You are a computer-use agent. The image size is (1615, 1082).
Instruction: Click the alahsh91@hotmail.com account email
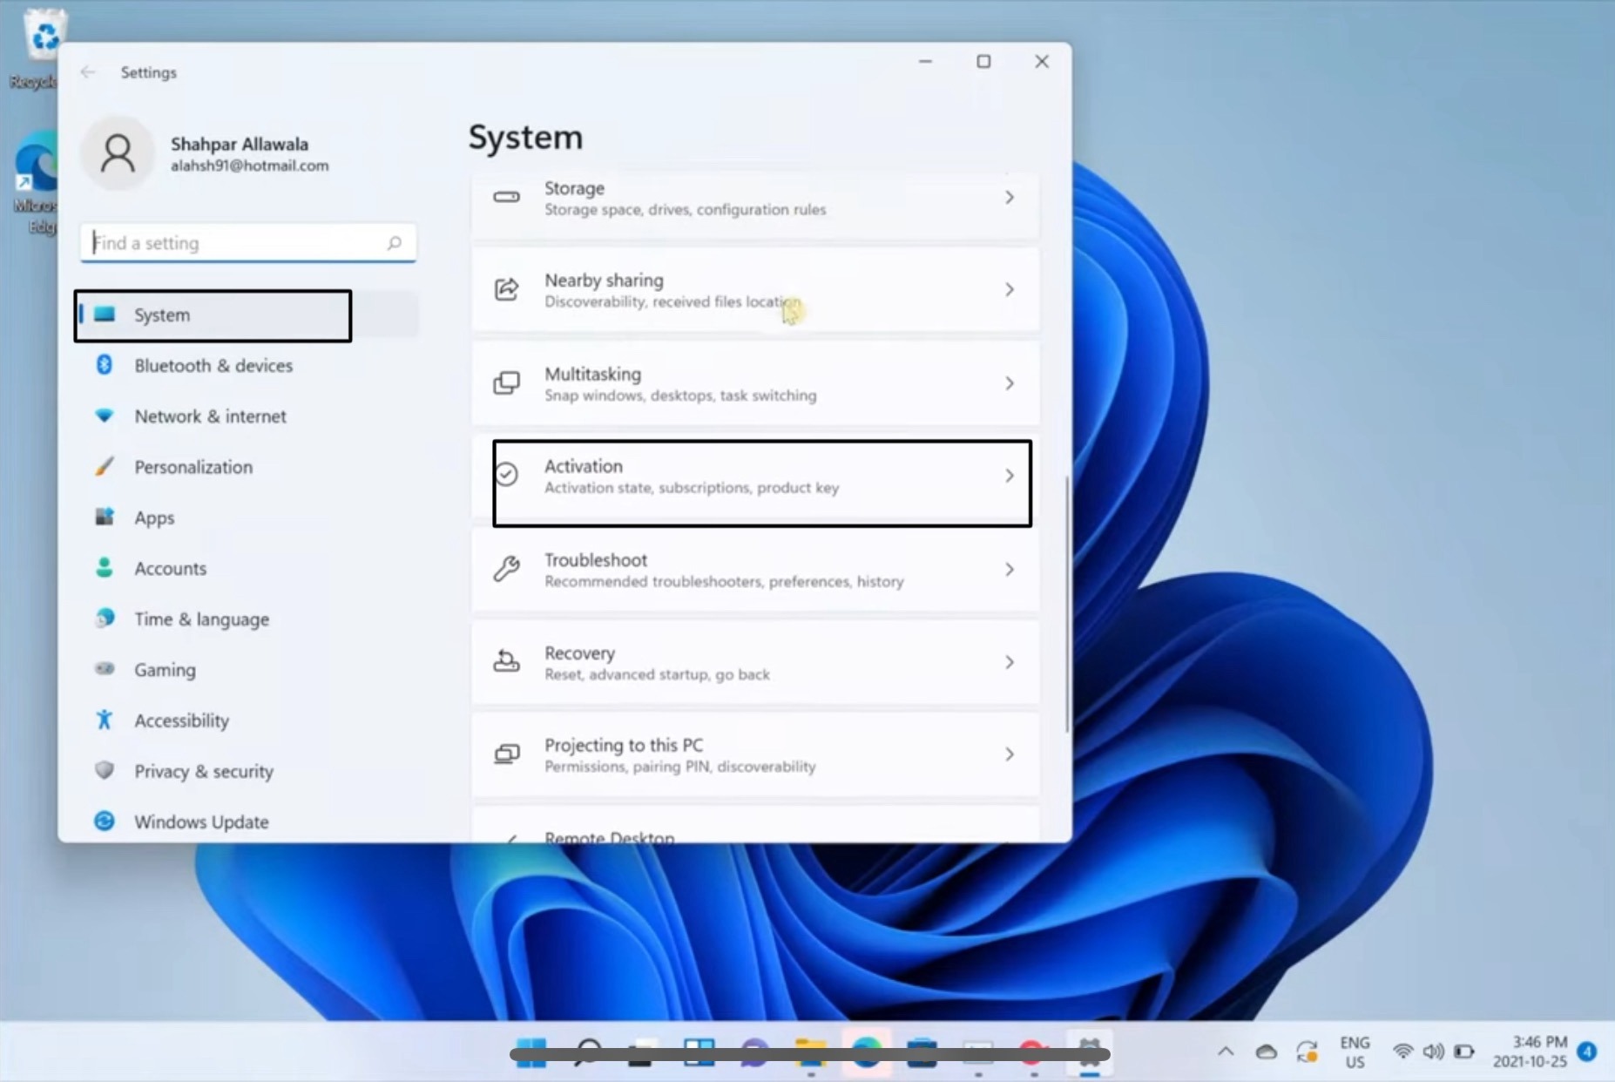(x=249, y=166)
